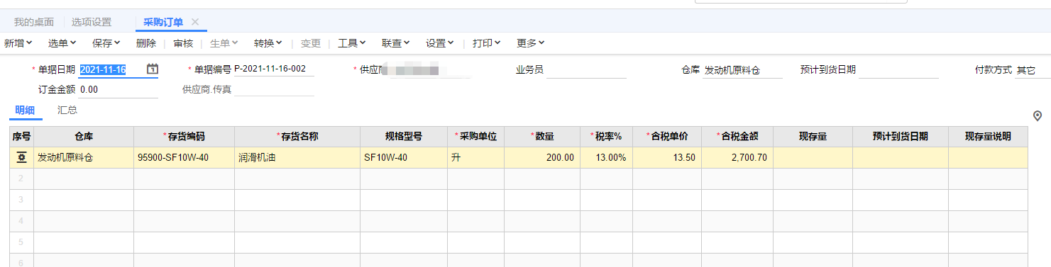Screen dimensions: 1051x267
Task: Click the 存货编码 column header
Action: click(184, 137)
